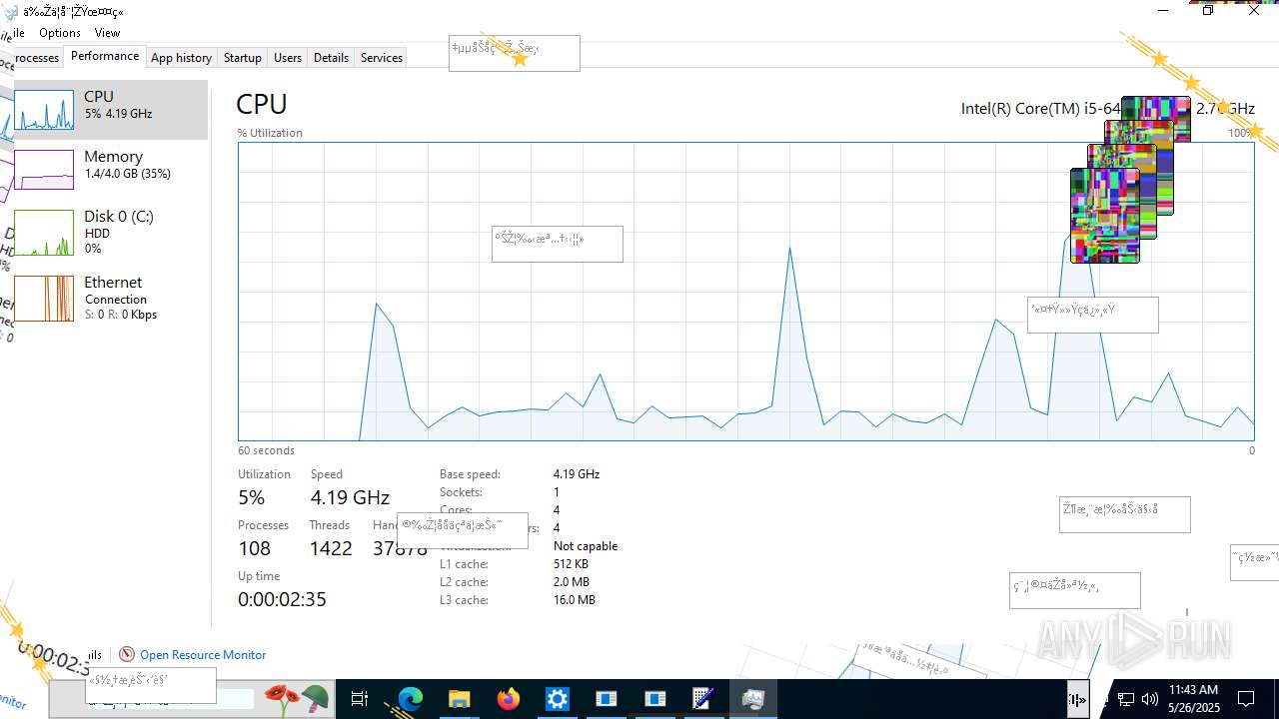Viewport: 1279px width, 719px height.
Task: Click the % Utilization graph label
Action: (x=270, y=133)
